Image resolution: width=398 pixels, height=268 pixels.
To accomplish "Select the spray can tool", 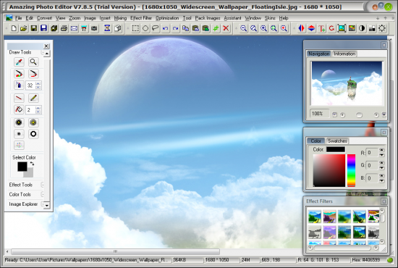I will (x=19, y=85).
